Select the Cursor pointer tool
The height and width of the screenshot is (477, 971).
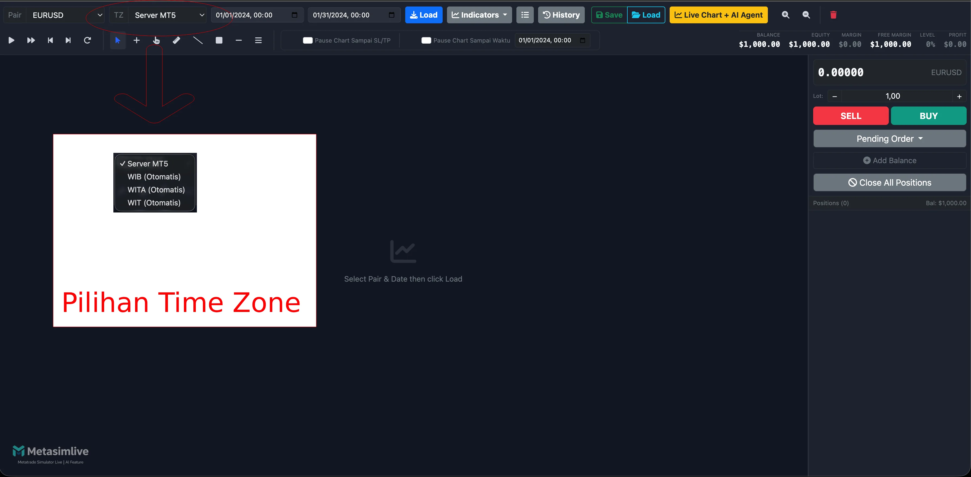(x=117, y=40)
